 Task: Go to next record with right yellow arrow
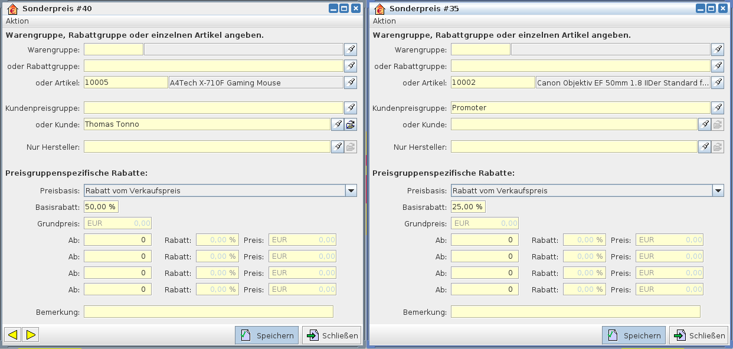[x=31, y=335]
